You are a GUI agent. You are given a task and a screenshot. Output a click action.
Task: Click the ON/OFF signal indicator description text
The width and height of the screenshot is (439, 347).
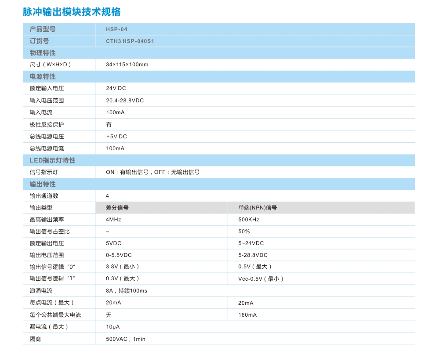pyautogui.click(x=152, y=172)
